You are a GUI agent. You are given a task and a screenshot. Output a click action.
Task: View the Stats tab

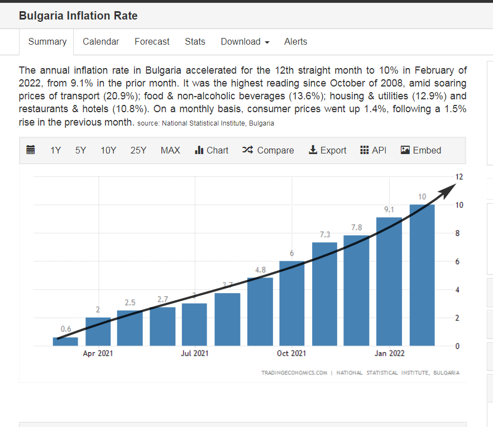coord(195,42)
